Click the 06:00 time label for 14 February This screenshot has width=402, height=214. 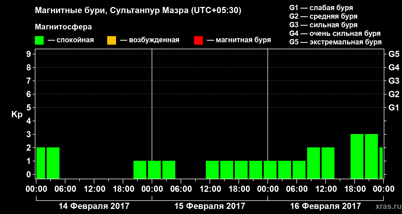[x=65, y=189]
